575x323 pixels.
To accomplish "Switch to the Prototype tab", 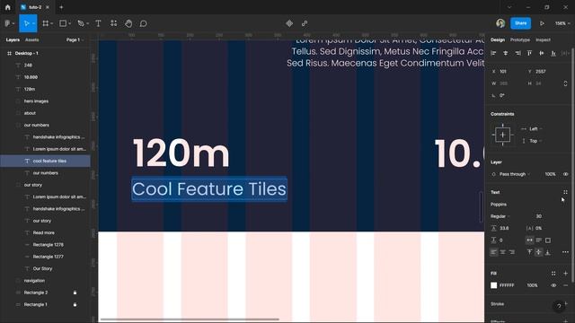I will (520, 39).
